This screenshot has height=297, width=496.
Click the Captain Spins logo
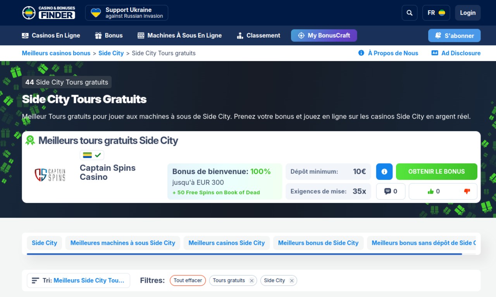tap(50, 175)
